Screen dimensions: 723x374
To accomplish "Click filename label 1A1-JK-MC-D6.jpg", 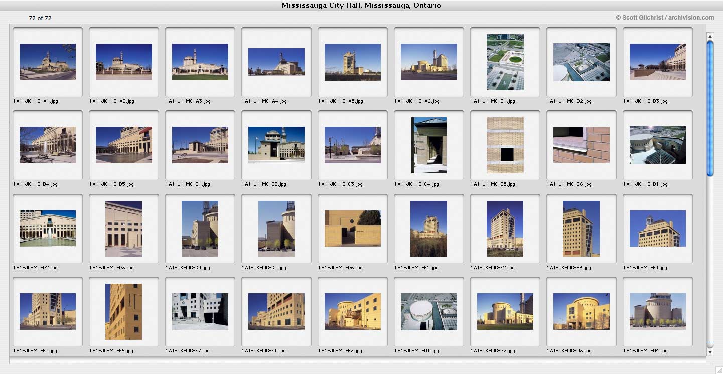I will (x=341, y=268).
